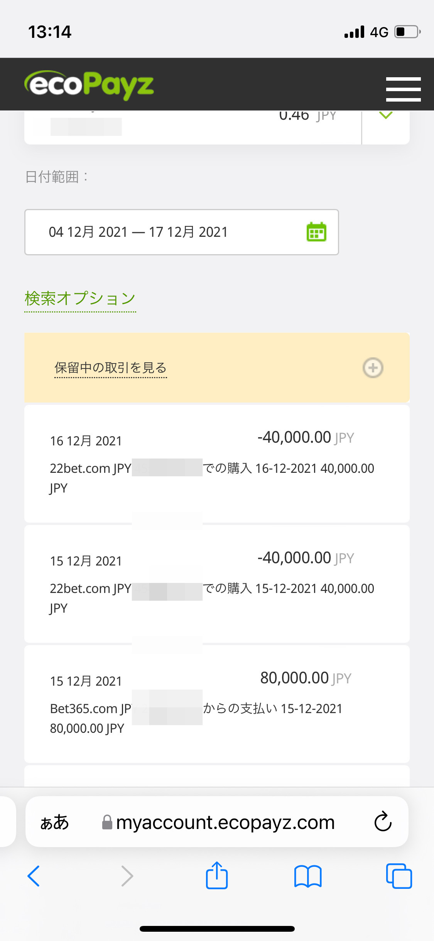This screenshot has width=434, height=941.
Task: Open the green calendar date picker
Action: [x=316, y=232]
